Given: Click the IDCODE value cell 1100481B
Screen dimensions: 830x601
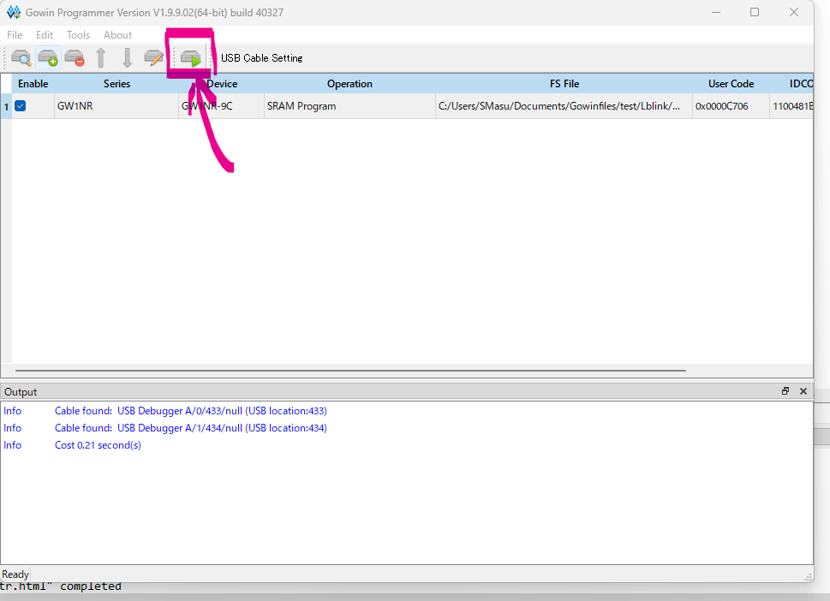Looking at the screenshot, I should point(792,106).
